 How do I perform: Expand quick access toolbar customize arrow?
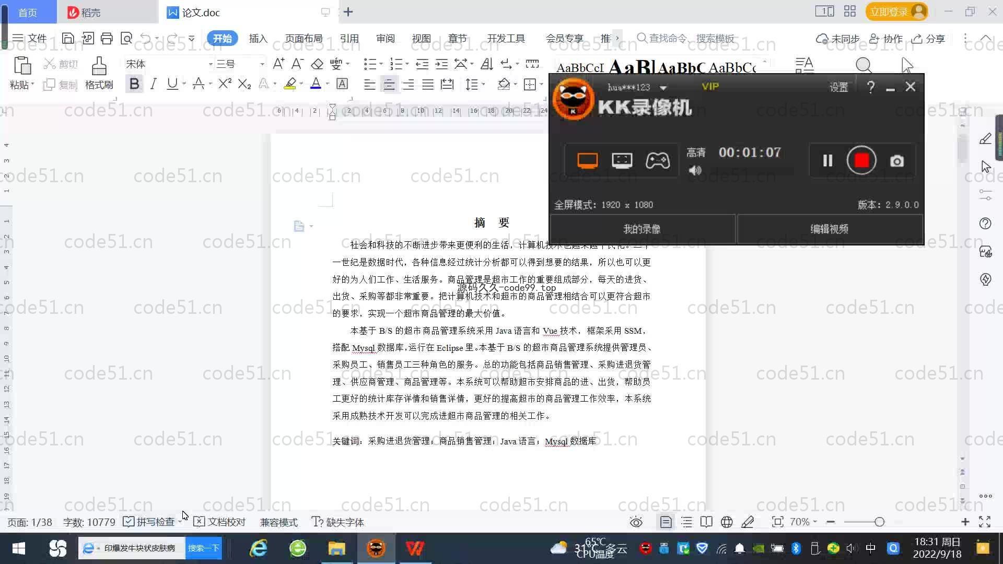tap(192, 38)
